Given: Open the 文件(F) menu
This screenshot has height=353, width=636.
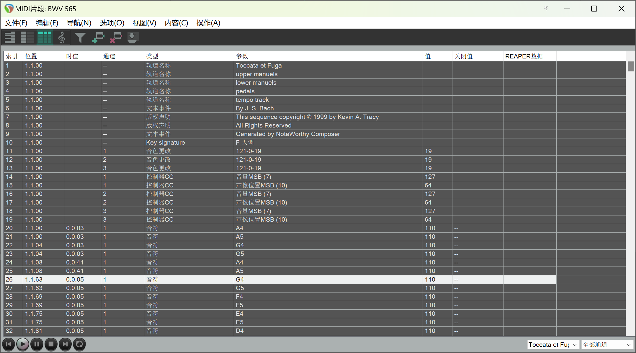Looking at the screenshot, I should click(16, 23).
